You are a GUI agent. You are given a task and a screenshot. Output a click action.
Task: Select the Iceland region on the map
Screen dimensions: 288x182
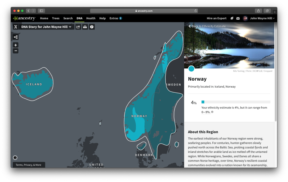tap(33, 84)
